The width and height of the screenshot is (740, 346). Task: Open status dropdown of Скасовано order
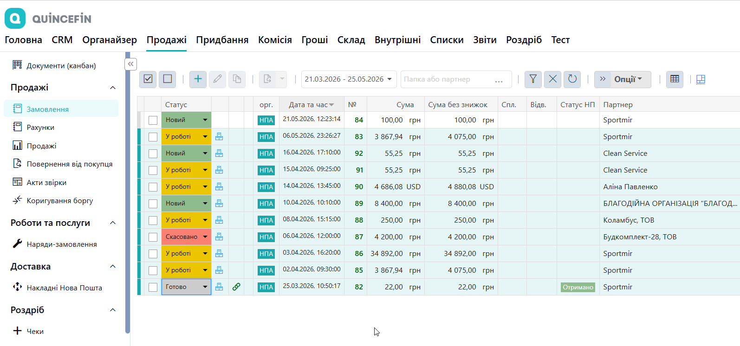tap(205, 237)
